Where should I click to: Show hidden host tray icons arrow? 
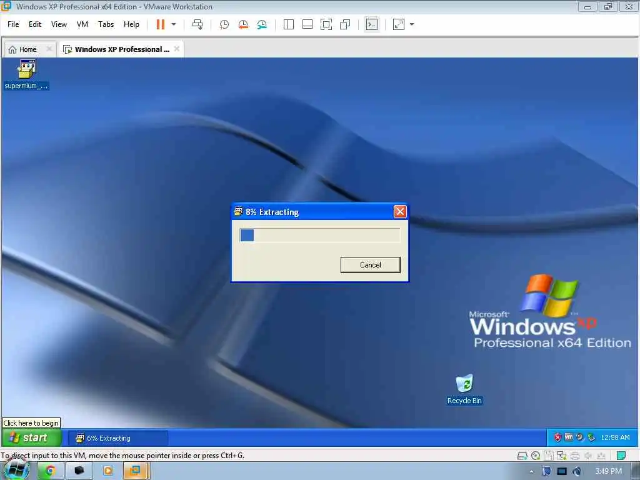[x=531, y=471]
